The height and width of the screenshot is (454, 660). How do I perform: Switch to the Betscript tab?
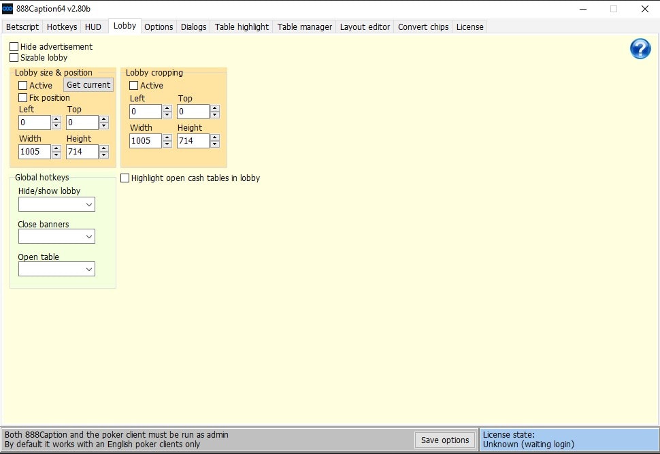pos(22,27)
